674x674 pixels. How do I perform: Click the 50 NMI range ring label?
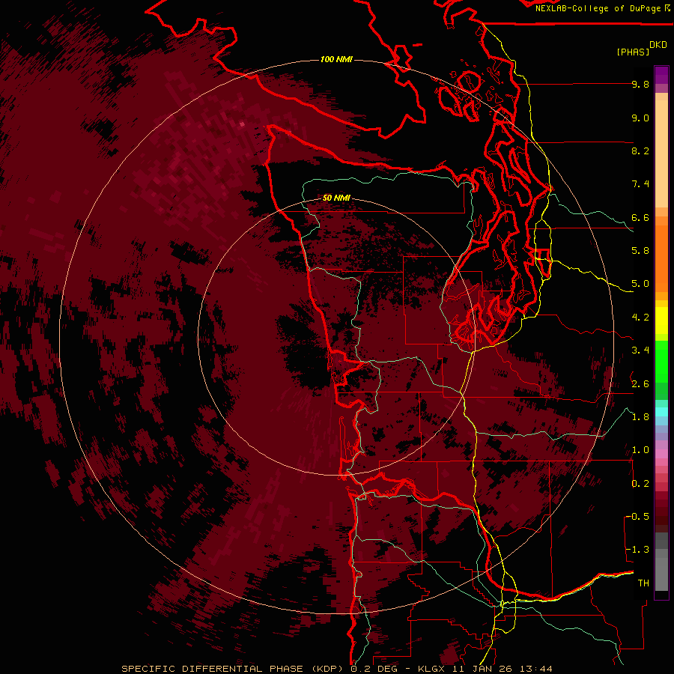pyautogui.click(x=336, y=198)
